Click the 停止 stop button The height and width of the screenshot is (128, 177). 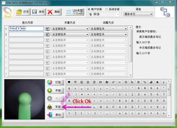pos(55,98)
